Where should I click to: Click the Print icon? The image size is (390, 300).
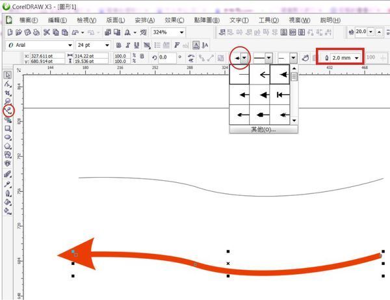pyautogui.click(x=36, y=33)
